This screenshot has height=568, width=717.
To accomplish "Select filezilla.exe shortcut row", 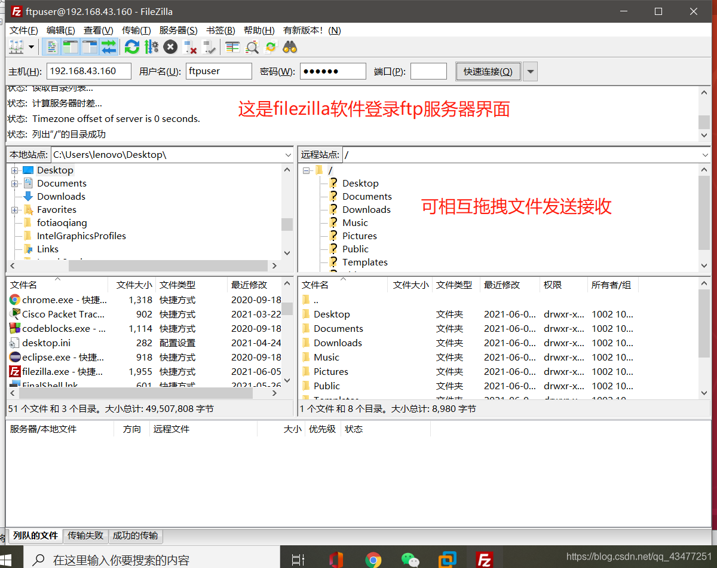I will [x=143, y=372].
